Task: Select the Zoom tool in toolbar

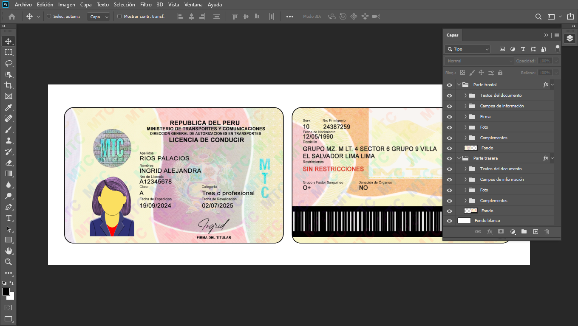Action: click(8, 262)
